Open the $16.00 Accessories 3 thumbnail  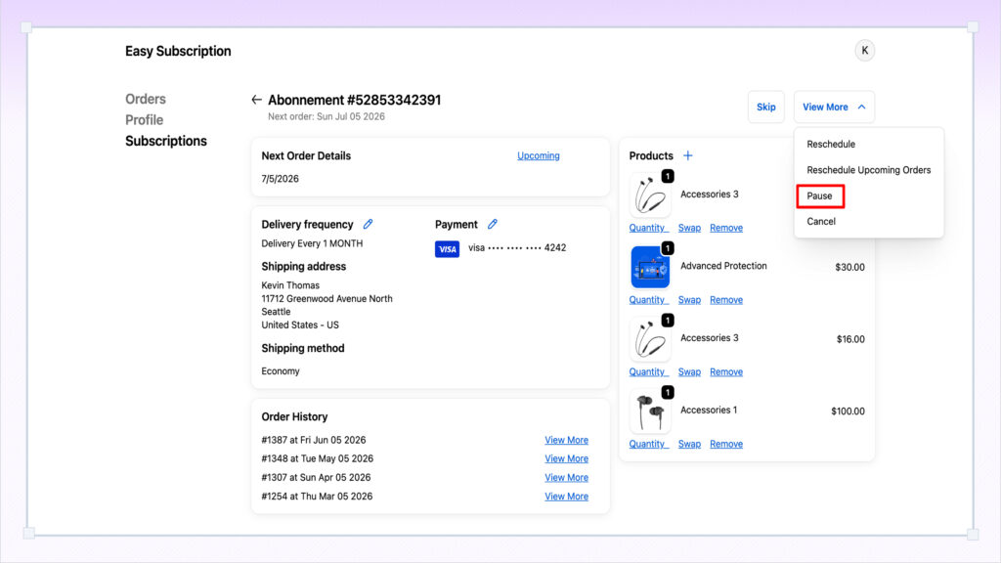[650, 339]
